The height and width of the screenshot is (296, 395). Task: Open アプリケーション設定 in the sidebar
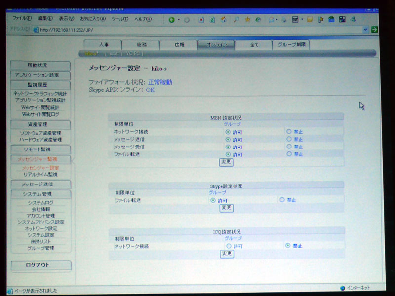coord(40,75)
